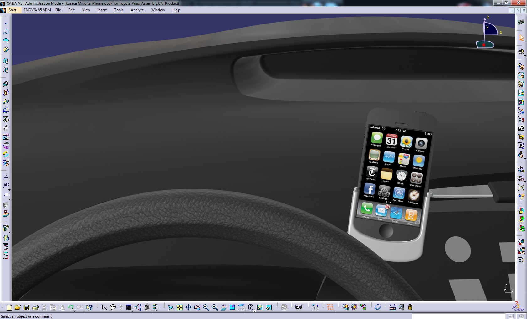This screenshot has width=527, height=319.
Task: Toggle the padlock icon in bottom toolbar
Action: (x=147, y=307)
